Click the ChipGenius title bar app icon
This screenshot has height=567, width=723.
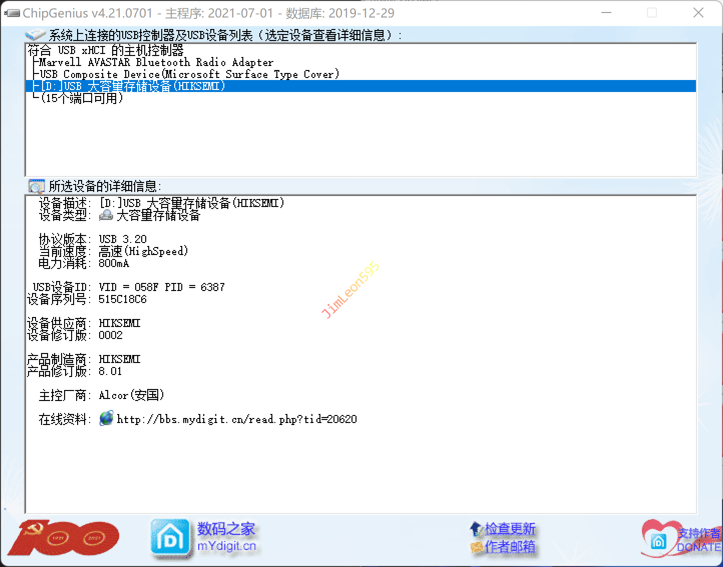click(12, 13)
